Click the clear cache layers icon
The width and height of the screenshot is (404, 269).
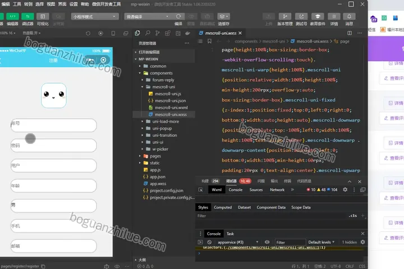(x=223, y=16)
